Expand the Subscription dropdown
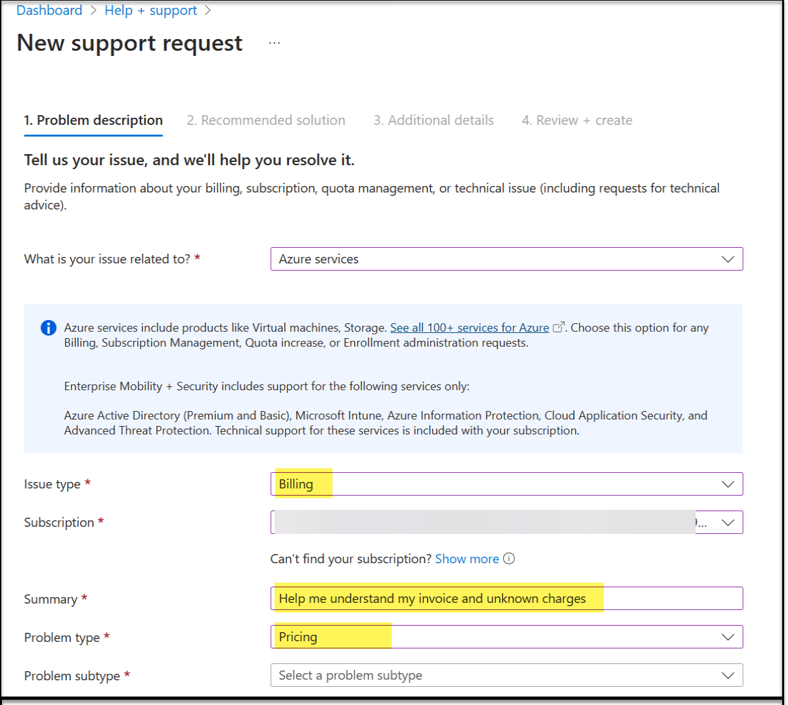Image resolution: width=788 pixels, height=705 pixels. pos(728,522)
